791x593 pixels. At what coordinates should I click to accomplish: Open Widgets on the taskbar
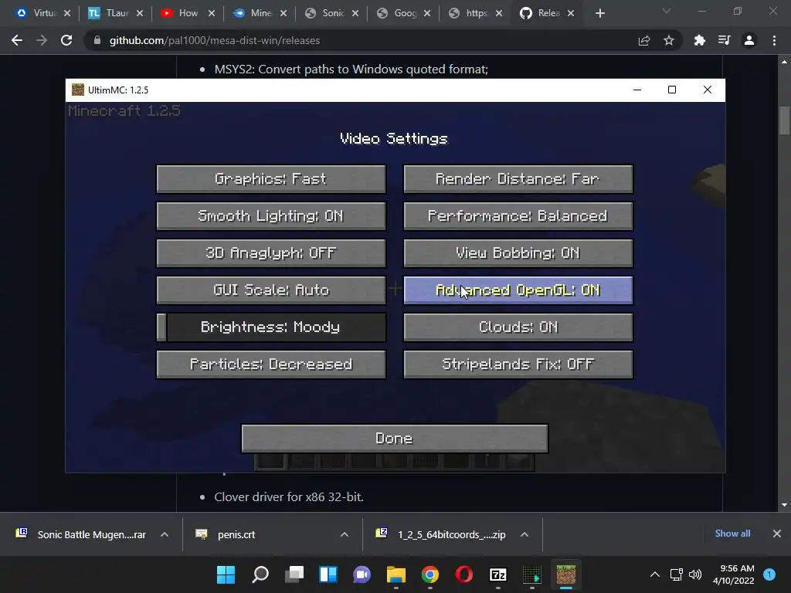(x=328, y=574)
